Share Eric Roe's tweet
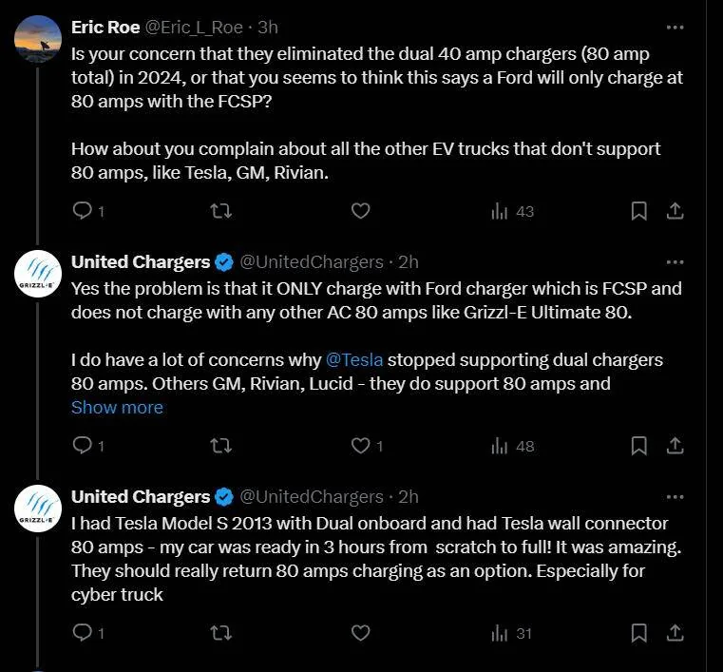This screenshot has width=723, height=672. (x=674, y=211)
